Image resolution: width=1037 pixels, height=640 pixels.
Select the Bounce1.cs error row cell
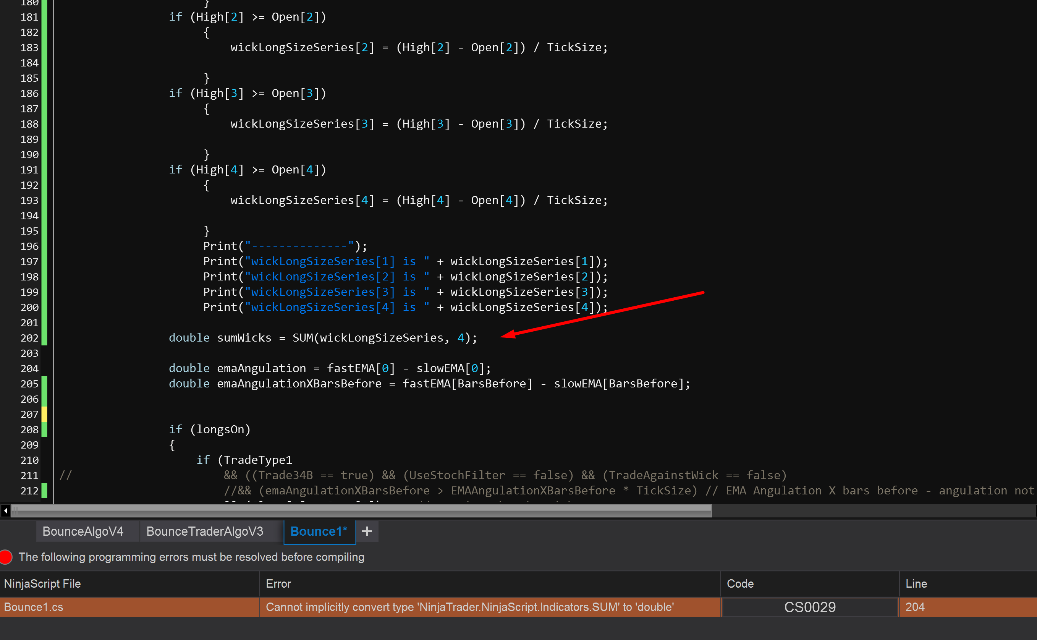pyautogui.click(x=129, y=607)
